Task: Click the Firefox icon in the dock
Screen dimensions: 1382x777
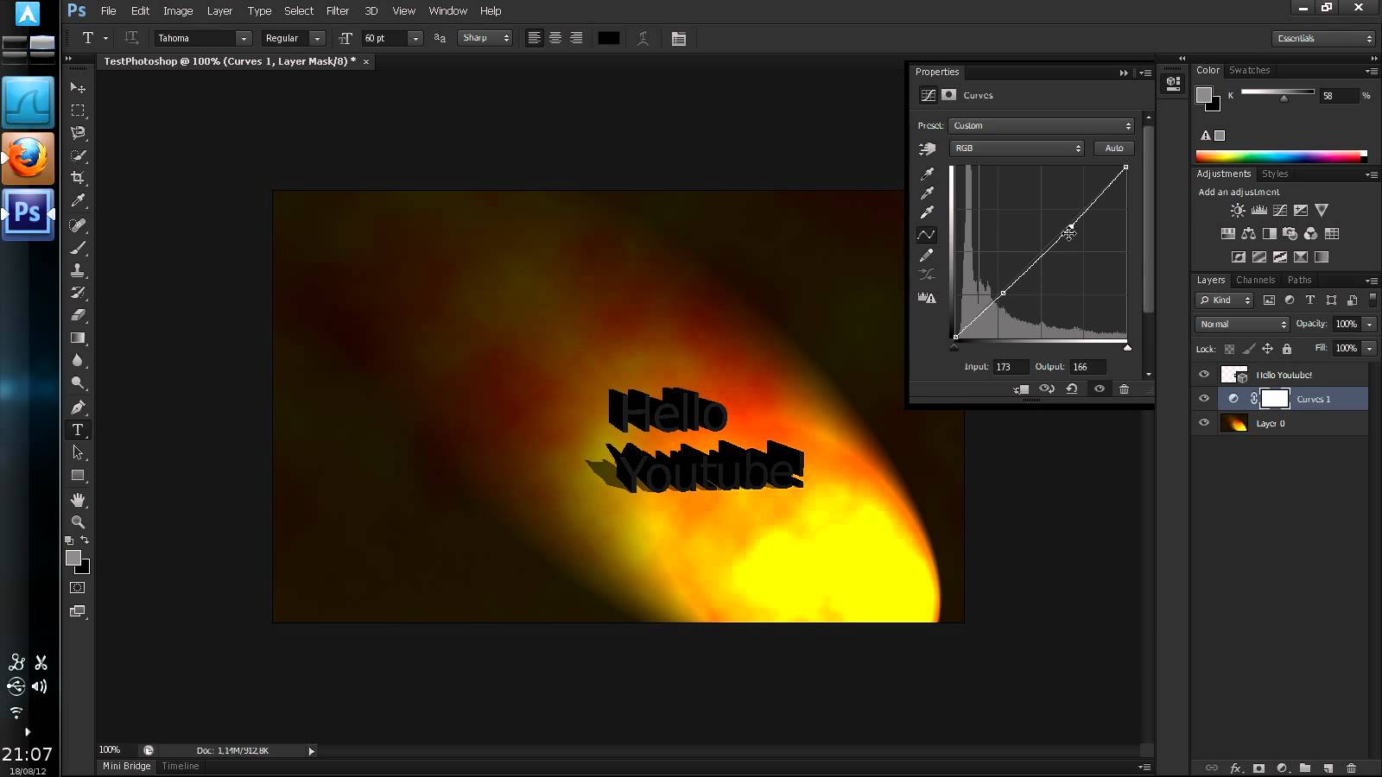Action: click(28, 157)
